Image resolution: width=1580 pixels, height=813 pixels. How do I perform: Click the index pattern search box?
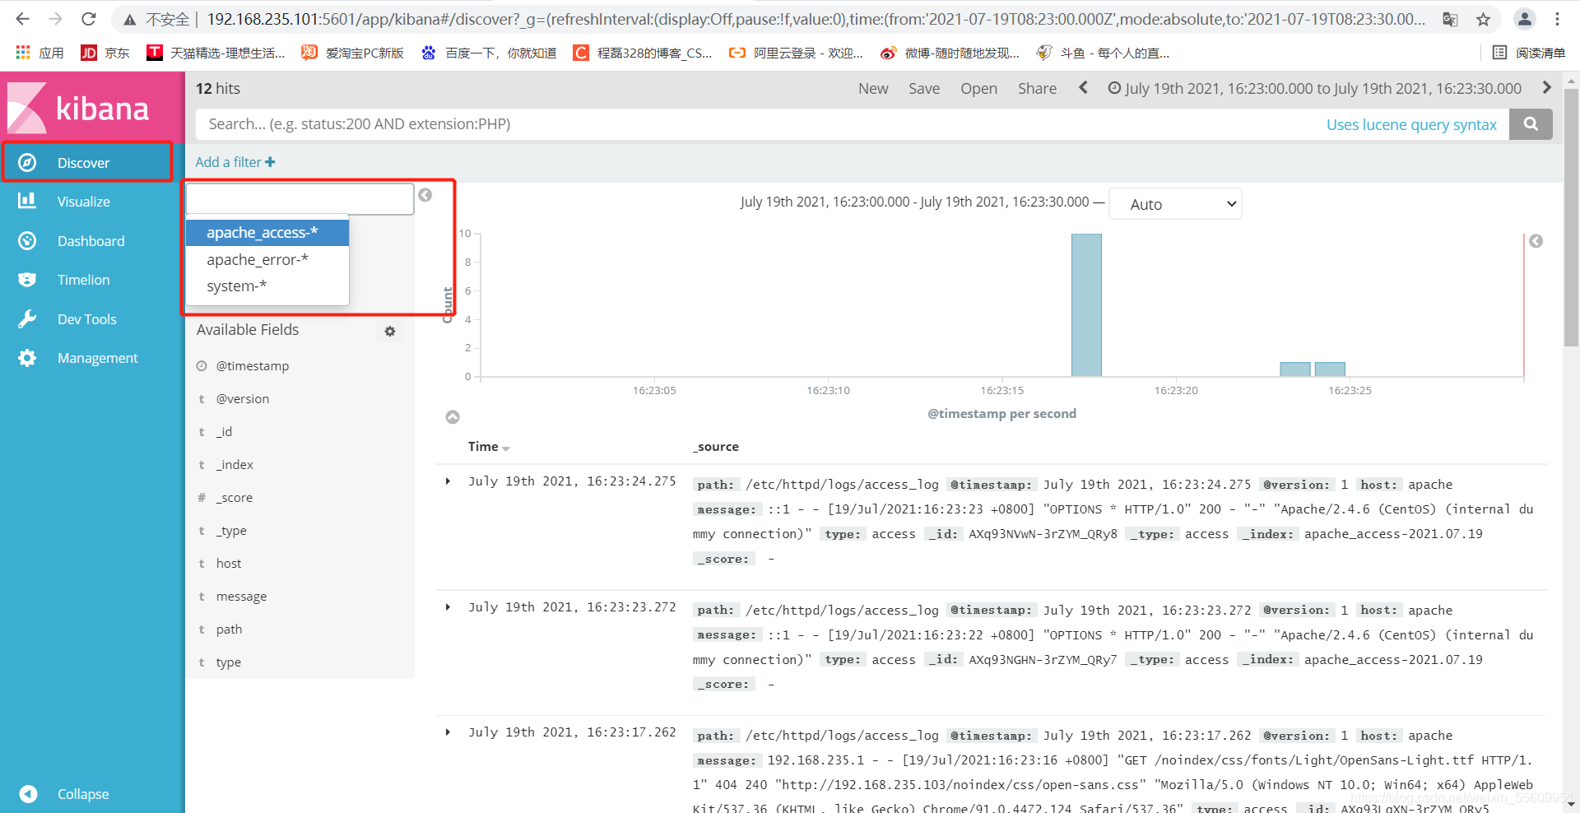[300, 199]
